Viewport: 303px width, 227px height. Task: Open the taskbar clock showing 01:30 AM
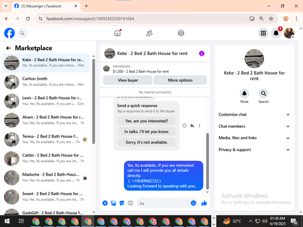(278, 221)
